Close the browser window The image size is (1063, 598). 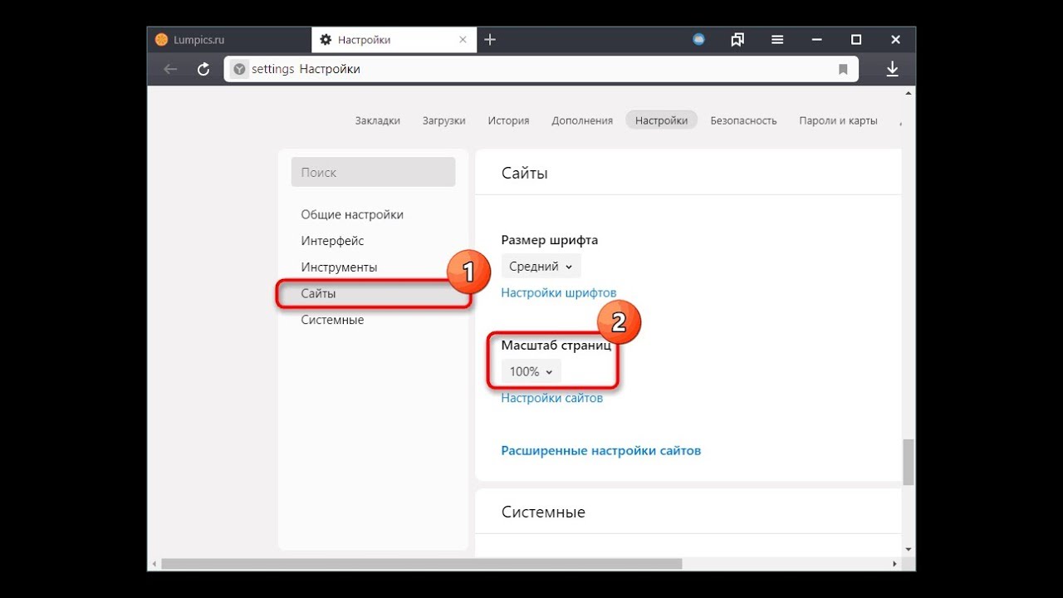pos(895,39)
